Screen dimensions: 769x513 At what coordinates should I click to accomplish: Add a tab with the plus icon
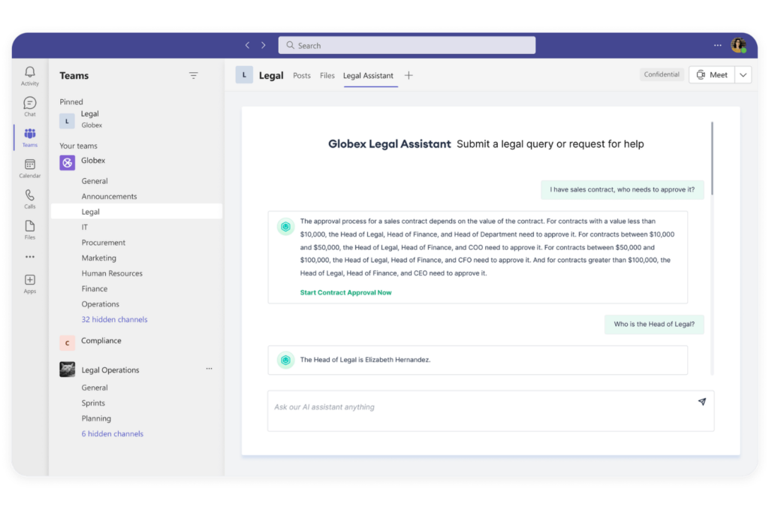pyautogui.click(x=409, y=76)
